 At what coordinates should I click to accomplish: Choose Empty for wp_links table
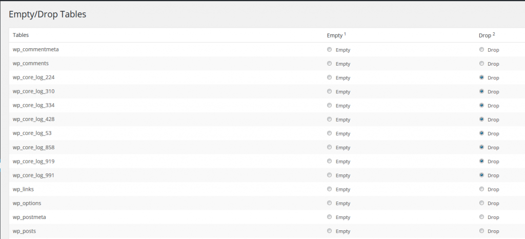pyautogui.click(x=329, y=189)
